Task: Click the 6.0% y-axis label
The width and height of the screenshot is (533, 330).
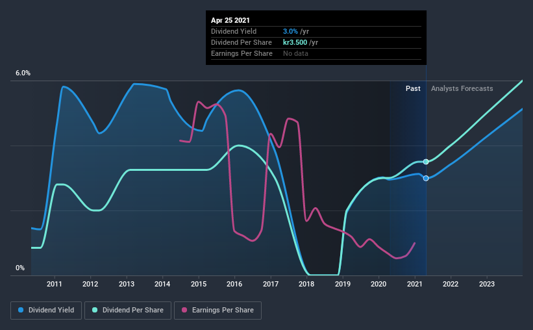Action: click(x=23, y=73)
